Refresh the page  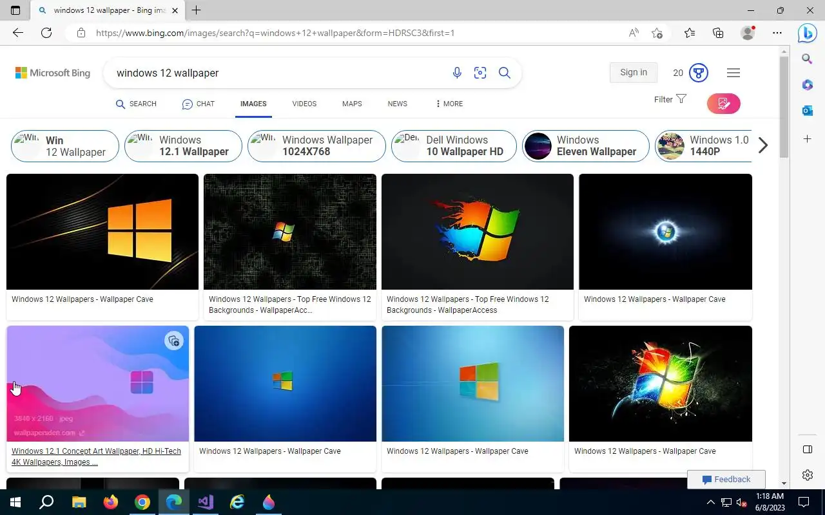pos(46,33)
